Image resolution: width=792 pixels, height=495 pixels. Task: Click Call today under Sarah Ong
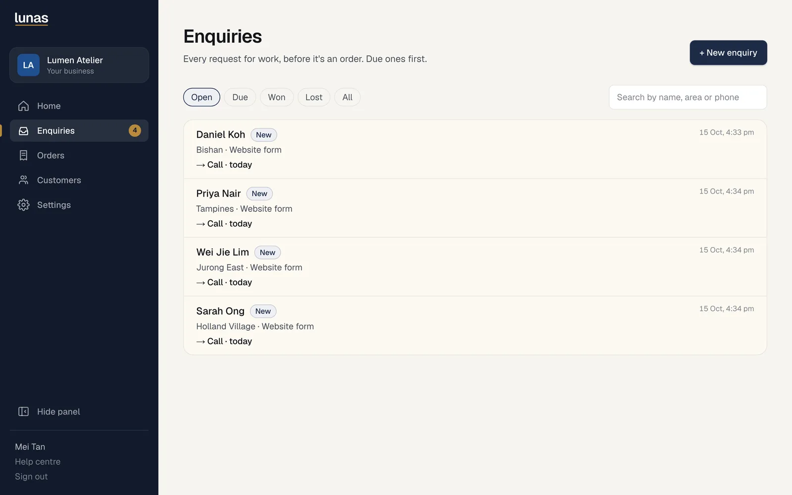click(224, 342)
